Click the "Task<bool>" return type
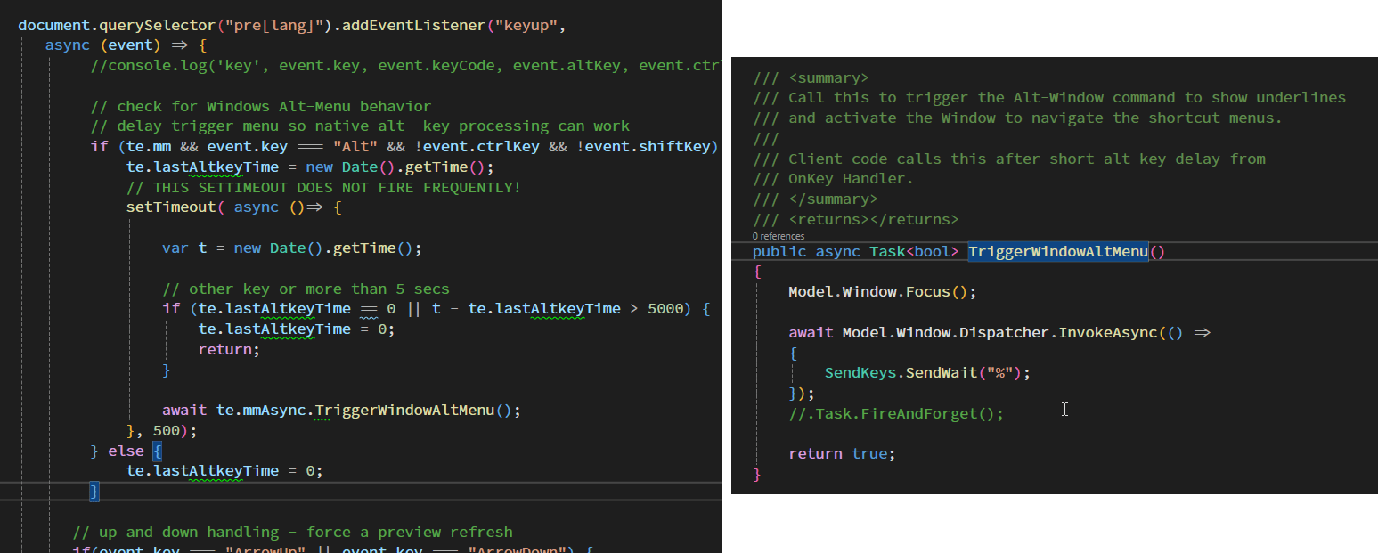This screenshot has height=553, width=1378. coord(914,251)
